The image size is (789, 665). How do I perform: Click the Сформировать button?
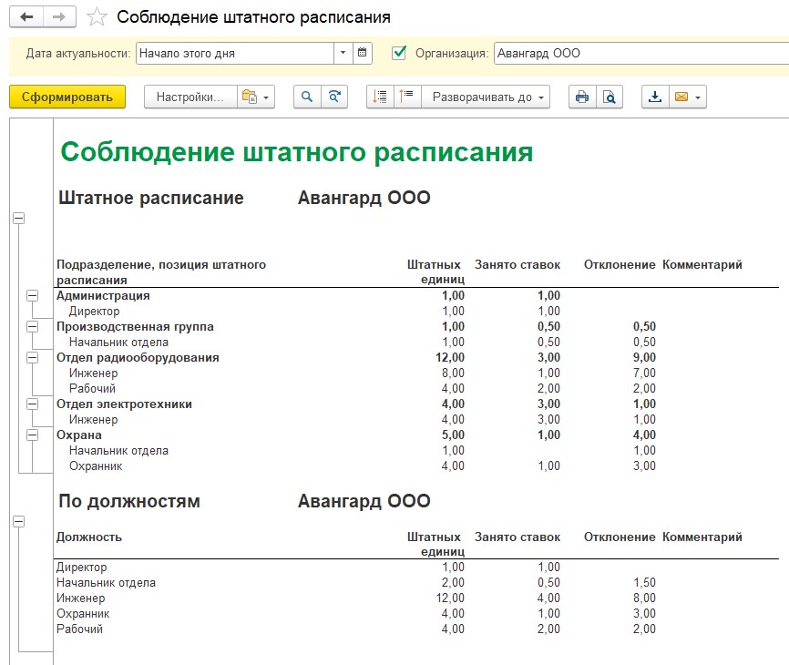point(67,97)
